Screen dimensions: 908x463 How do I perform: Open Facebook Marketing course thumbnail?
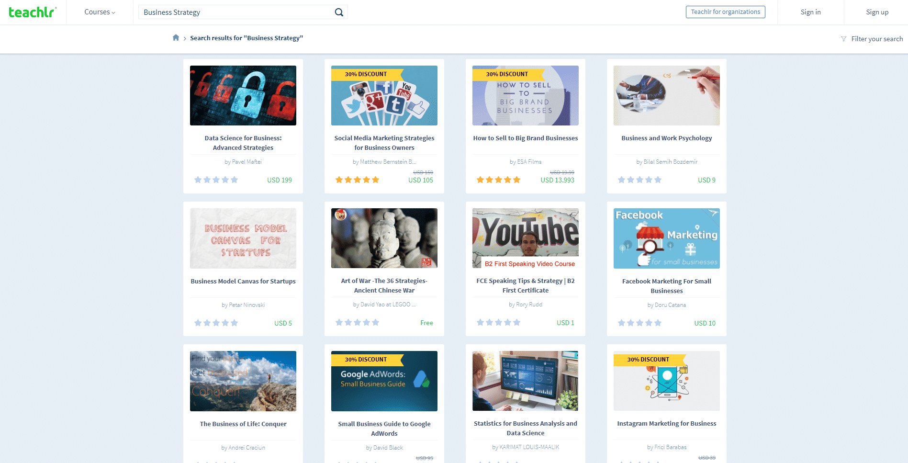(667, 238)
